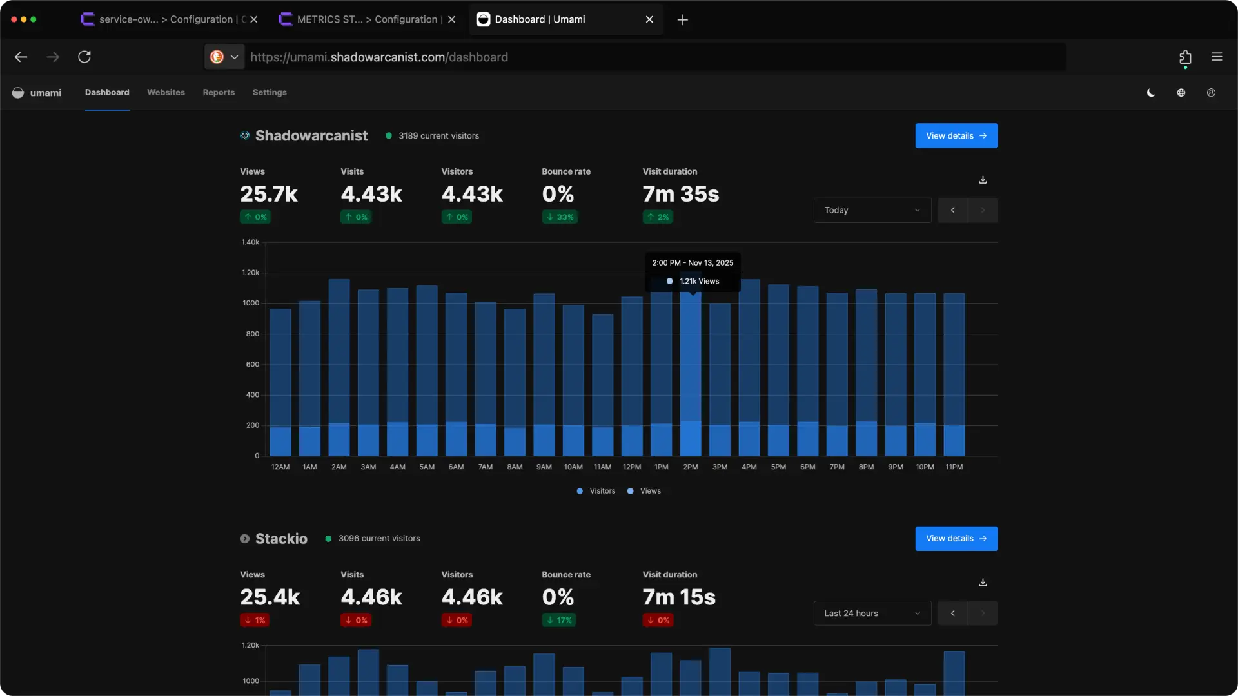
Task: Open the Privacy Badger shield icon in address bar
Action: tap(217, 57)
